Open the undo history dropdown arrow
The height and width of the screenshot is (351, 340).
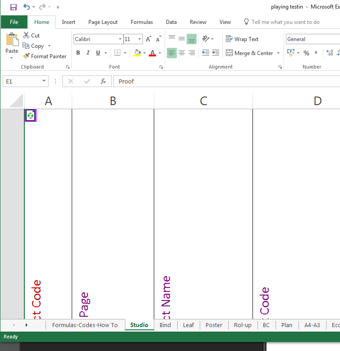(x=33, y=7)
